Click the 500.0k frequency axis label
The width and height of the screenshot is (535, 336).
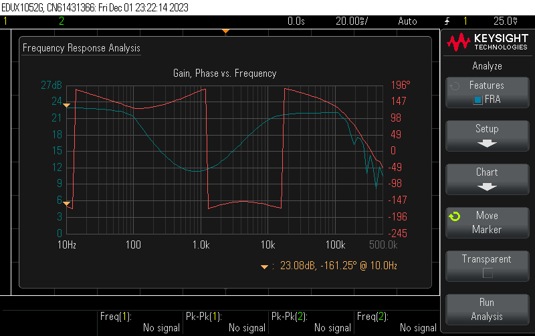(383, 244)
